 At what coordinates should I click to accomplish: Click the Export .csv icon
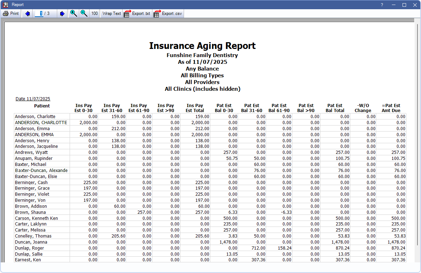[x=157, y=13]
